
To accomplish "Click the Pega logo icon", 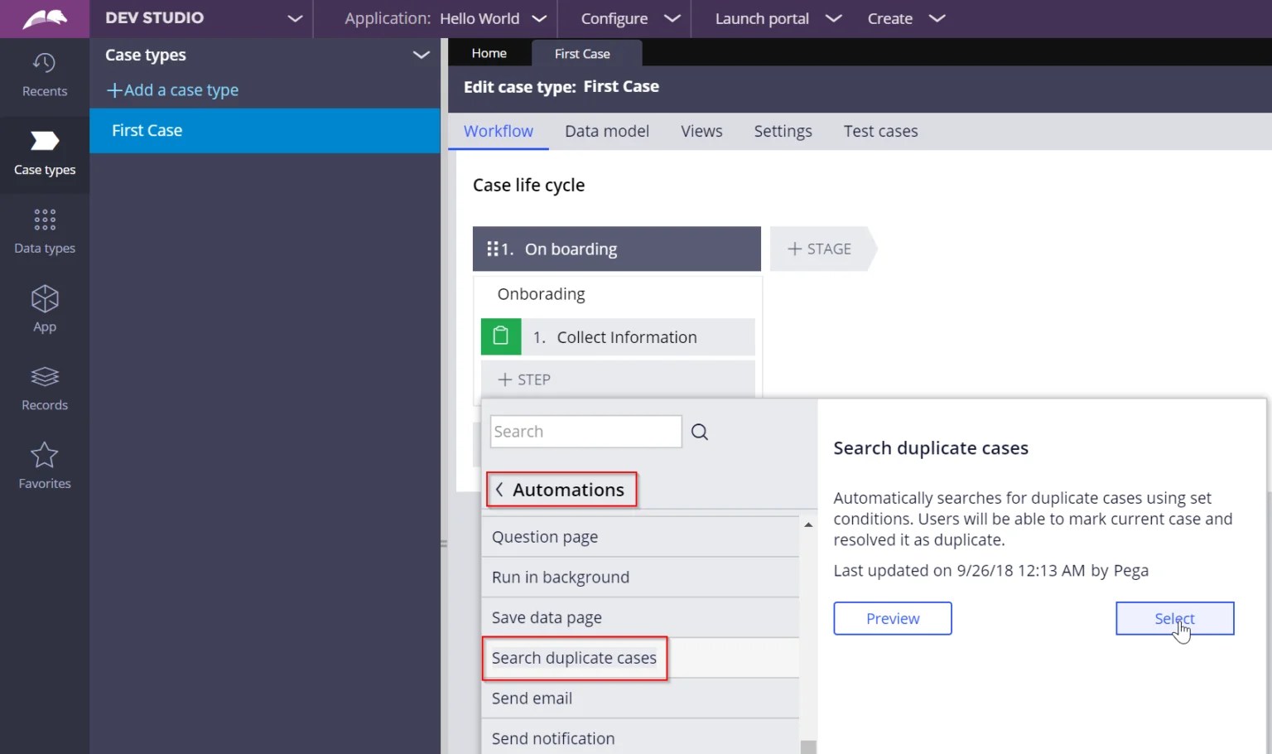I will pyautogui.click(x=45, y=18).
